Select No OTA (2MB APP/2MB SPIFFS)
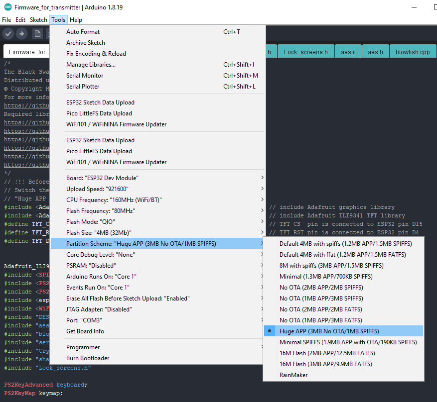The image size is (437, 402). click(x=343, y=288)
